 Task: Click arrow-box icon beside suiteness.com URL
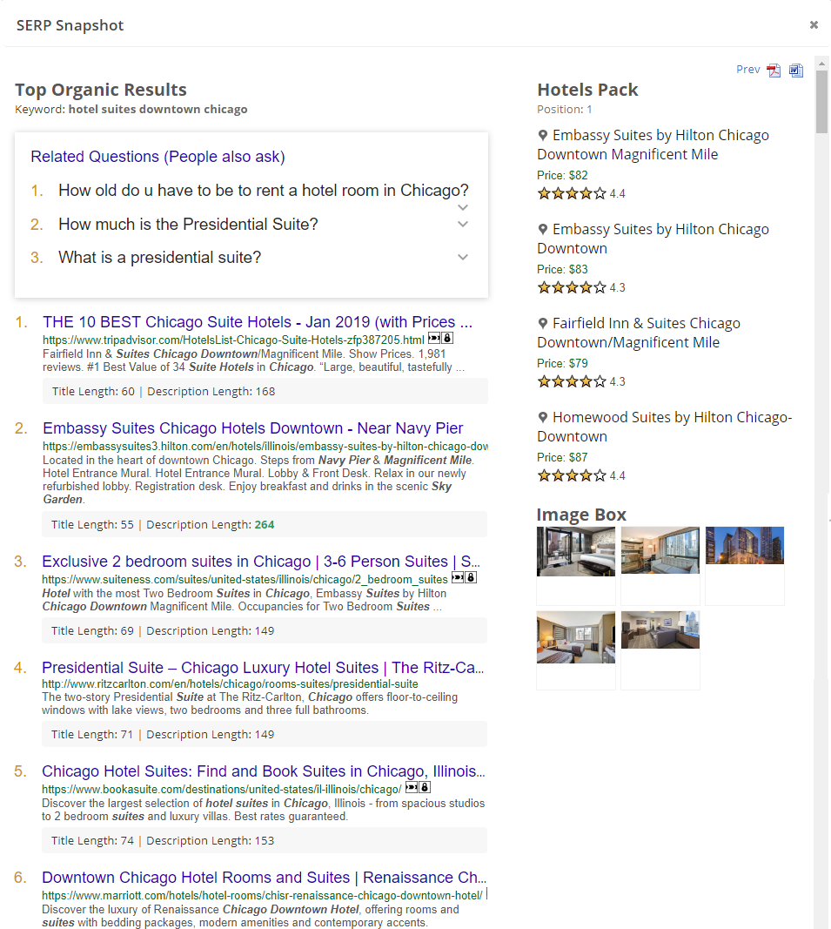click(x=457, y=577)
